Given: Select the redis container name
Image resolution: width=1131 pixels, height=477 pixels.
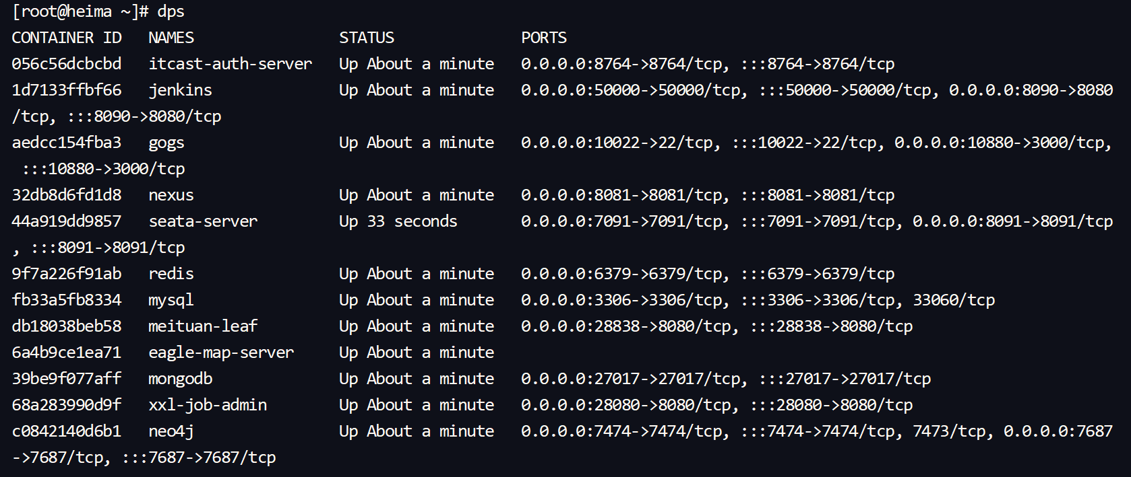Looking at the screenshot, I should tap(171, 274).
